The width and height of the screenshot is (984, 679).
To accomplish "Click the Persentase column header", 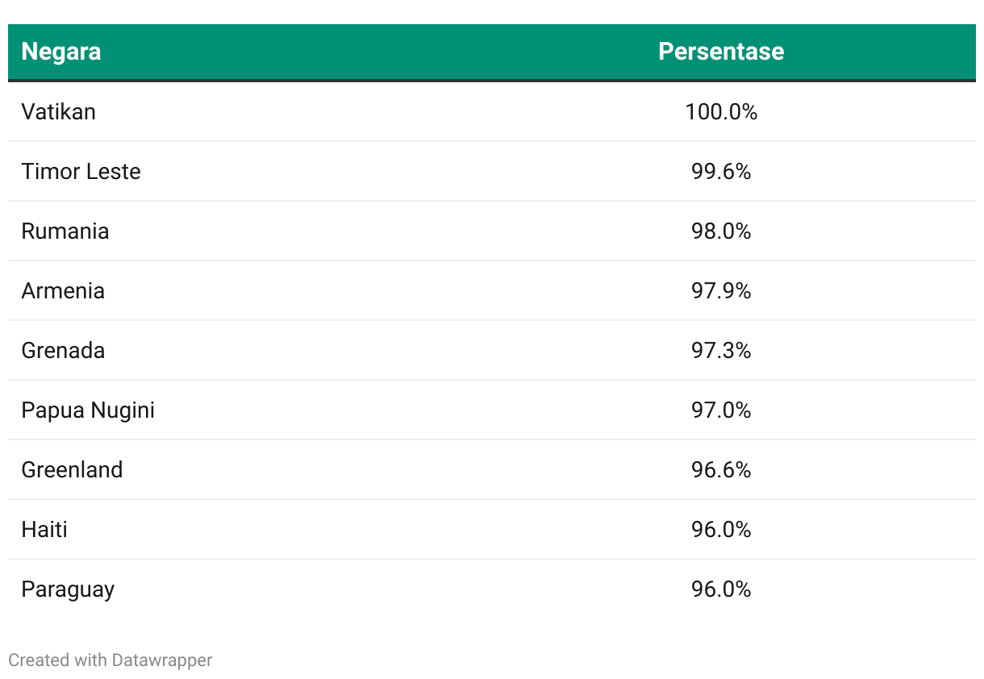I will (x=721, y=52).
